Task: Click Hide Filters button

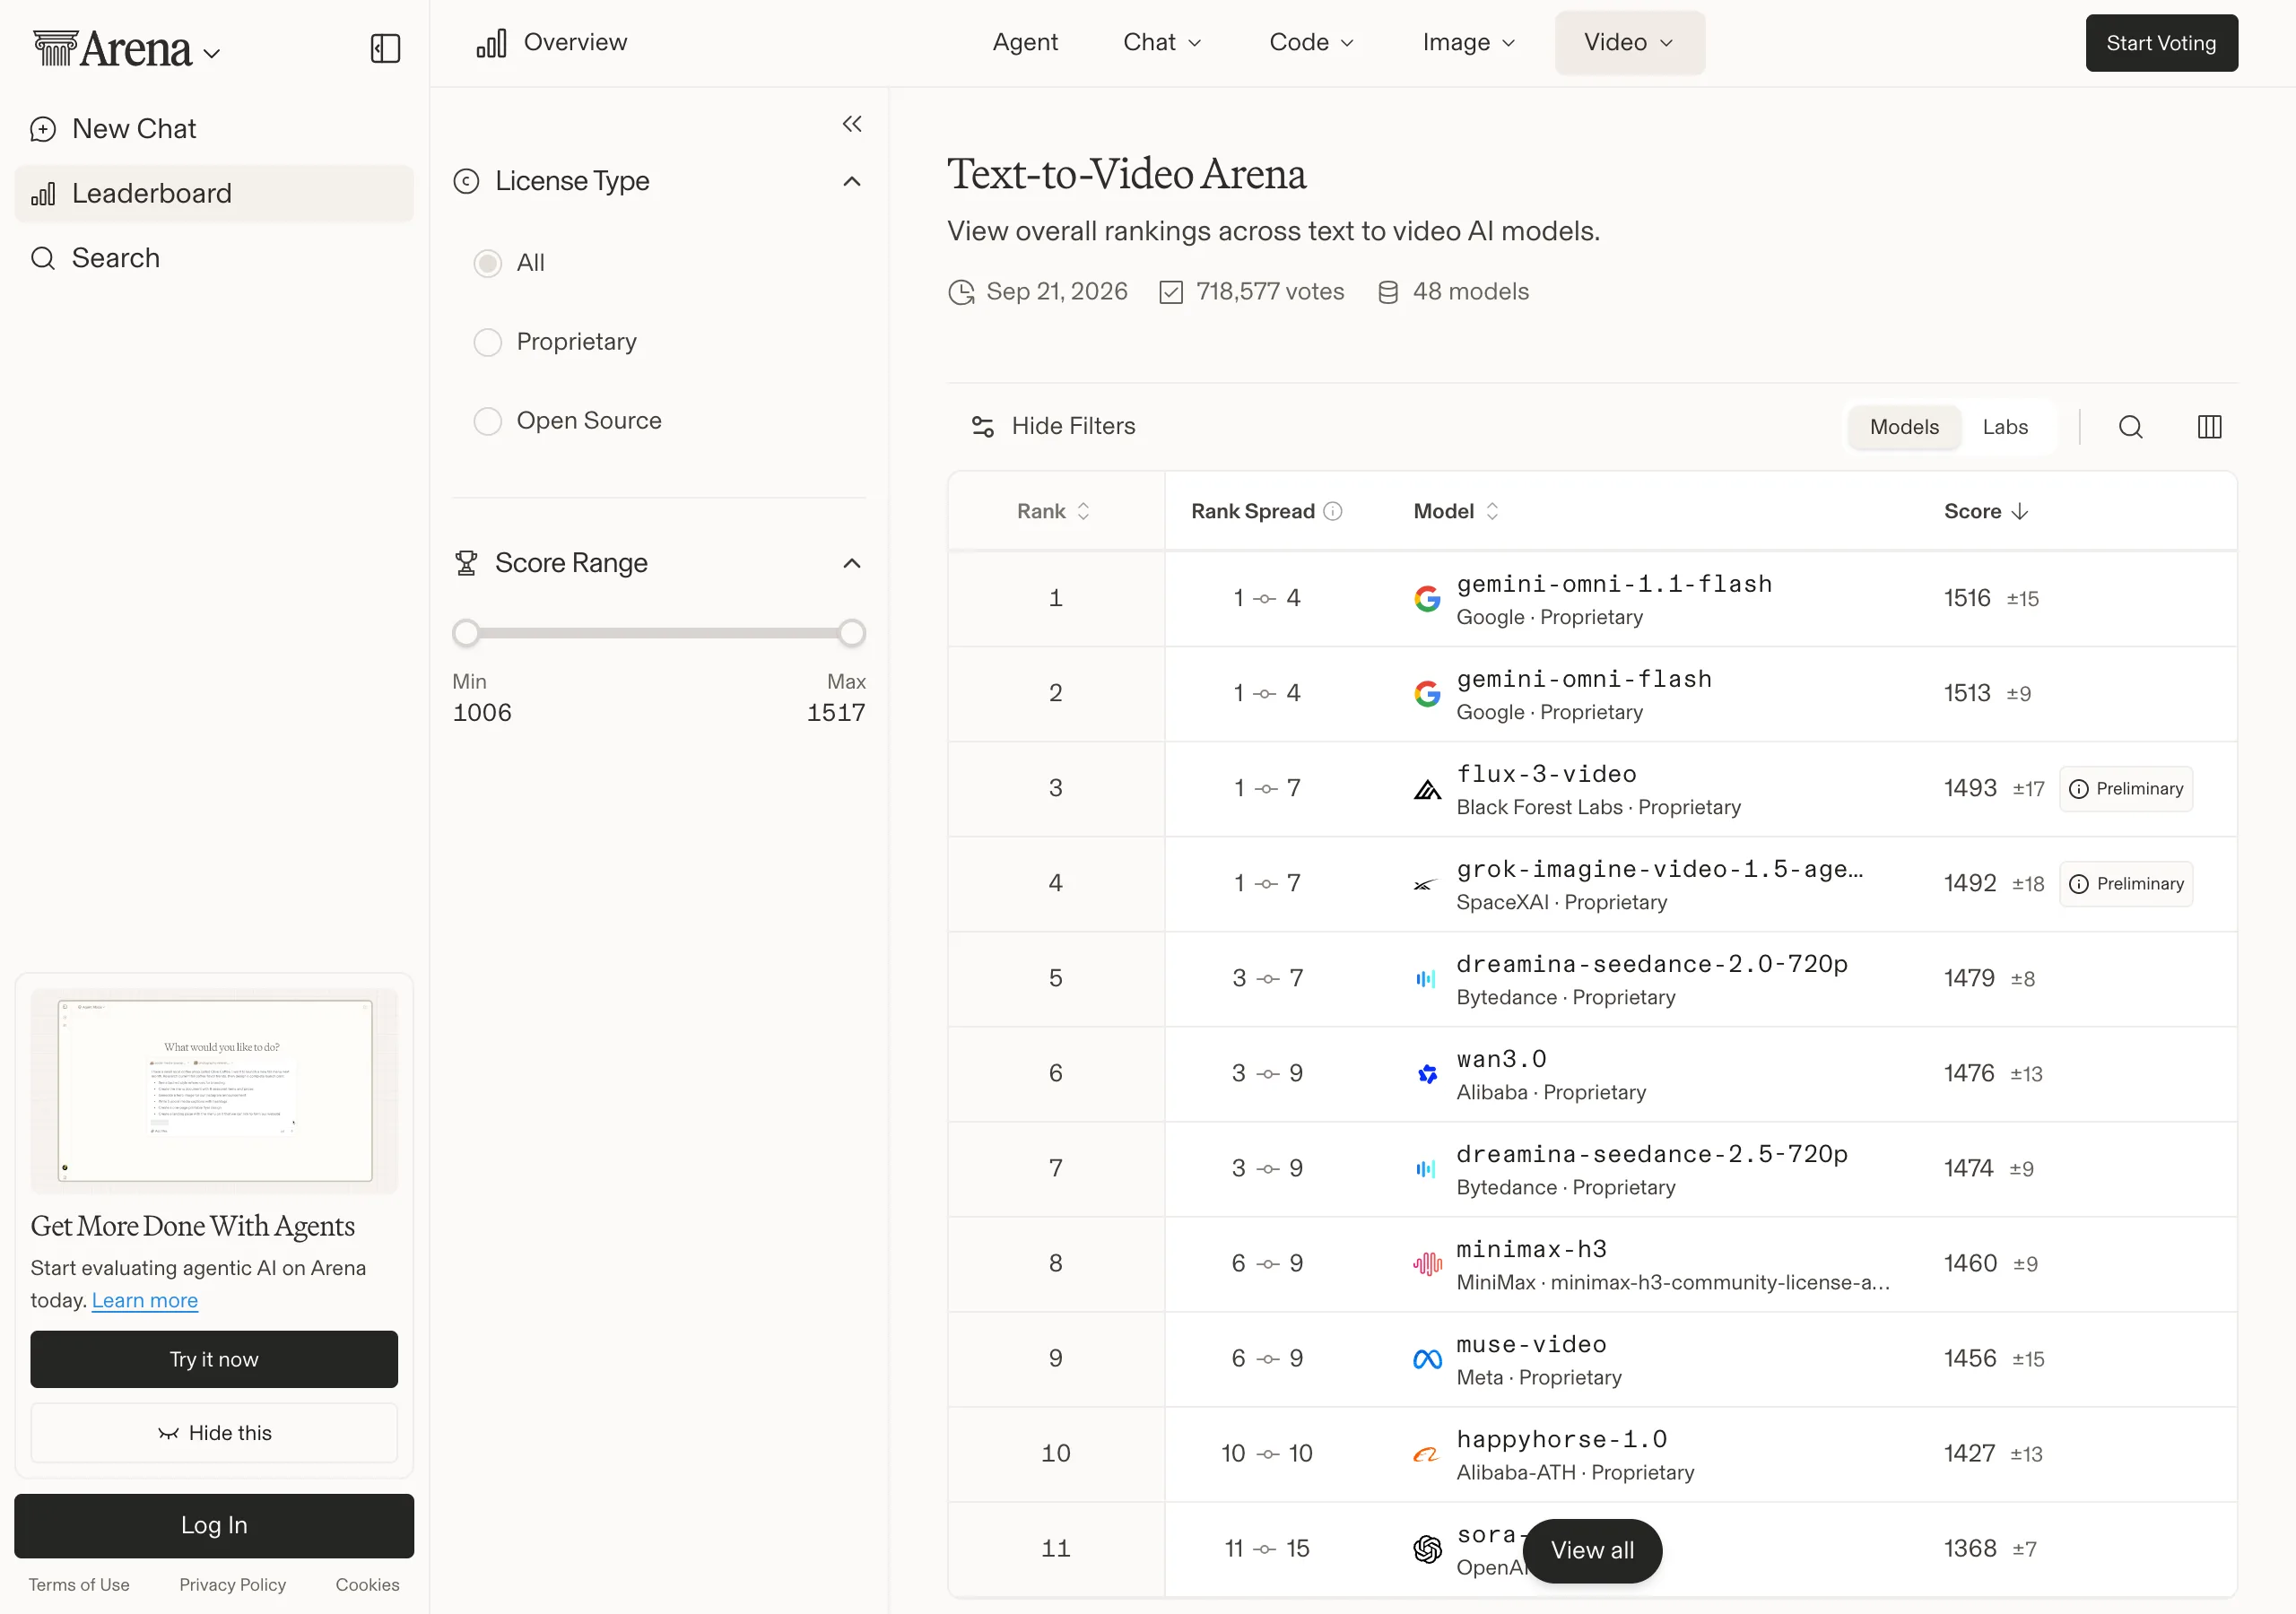Action: click(1053, 427)
